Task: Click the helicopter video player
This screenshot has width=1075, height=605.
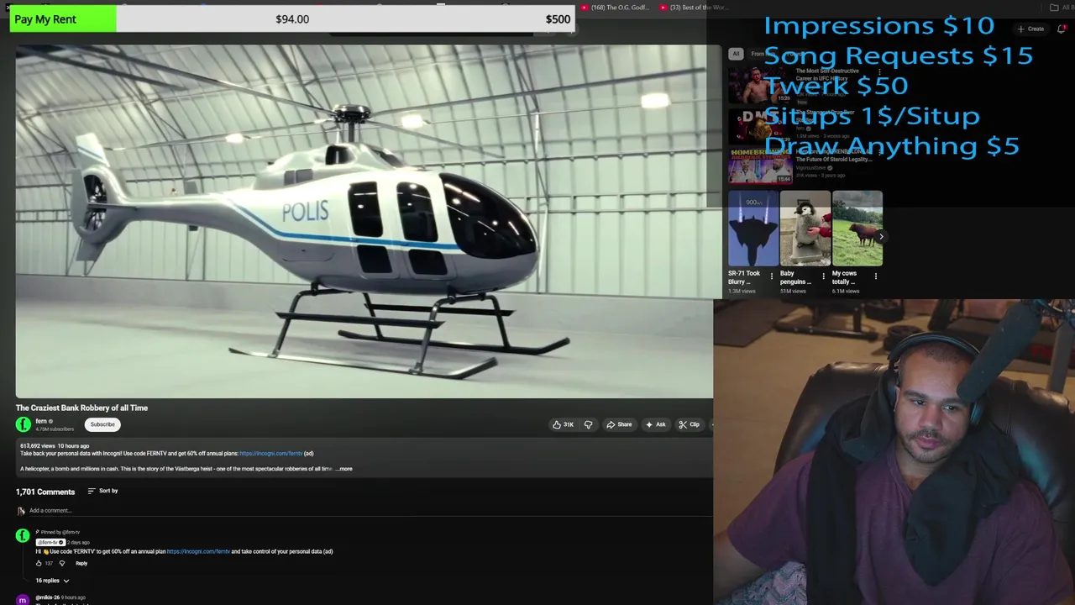Action: (364, 221)
